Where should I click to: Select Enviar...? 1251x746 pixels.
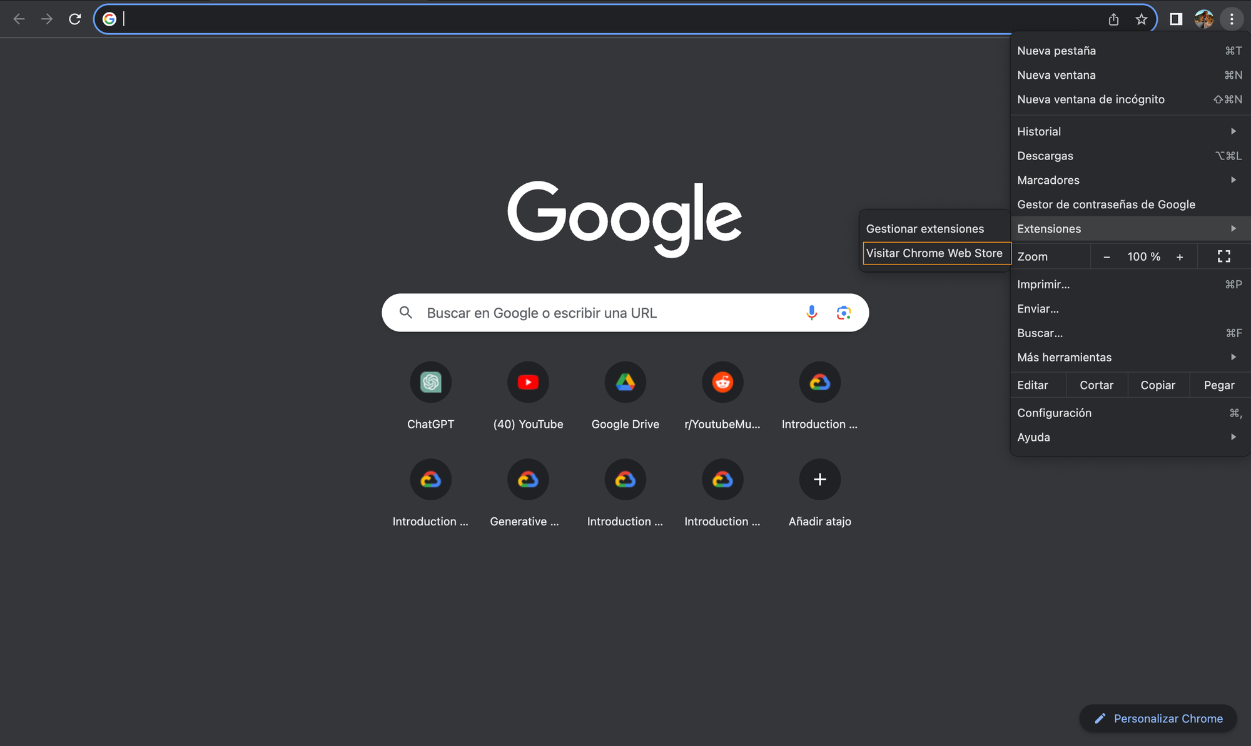click(1130, 309)
